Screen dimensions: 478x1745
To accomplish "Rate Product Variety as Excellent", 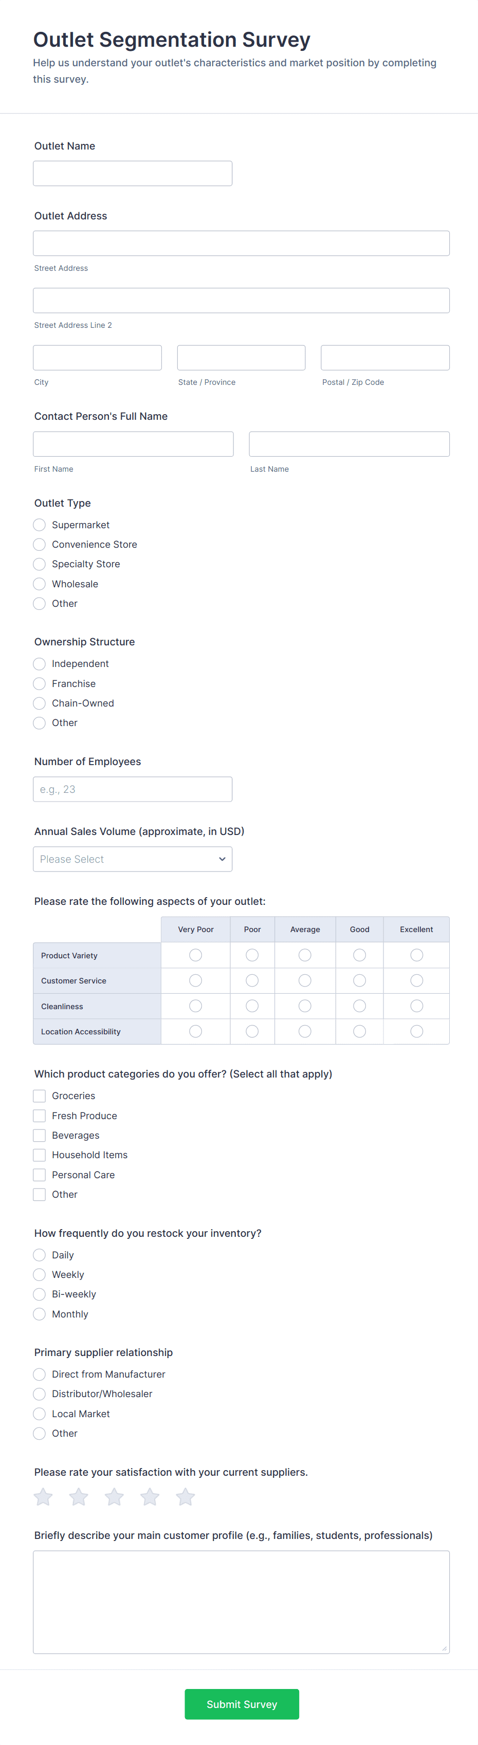I will pyautogui.click(x=416, y=955).
